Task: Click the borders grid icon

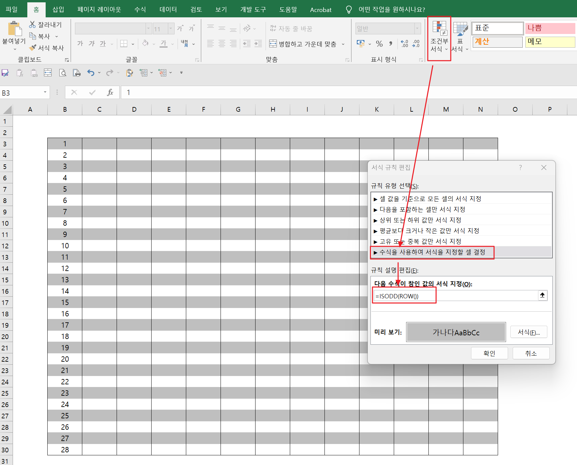Action: [124, 43]
